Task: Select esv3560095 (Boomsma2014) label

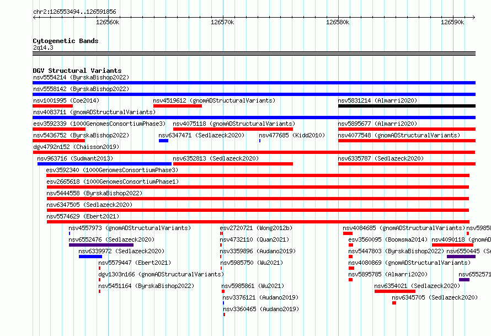Action: [388, 239]
